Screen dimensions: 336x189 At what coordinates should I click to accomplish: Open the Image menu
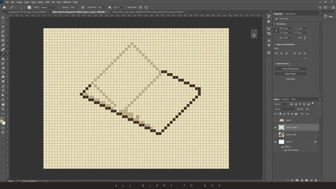19,2
